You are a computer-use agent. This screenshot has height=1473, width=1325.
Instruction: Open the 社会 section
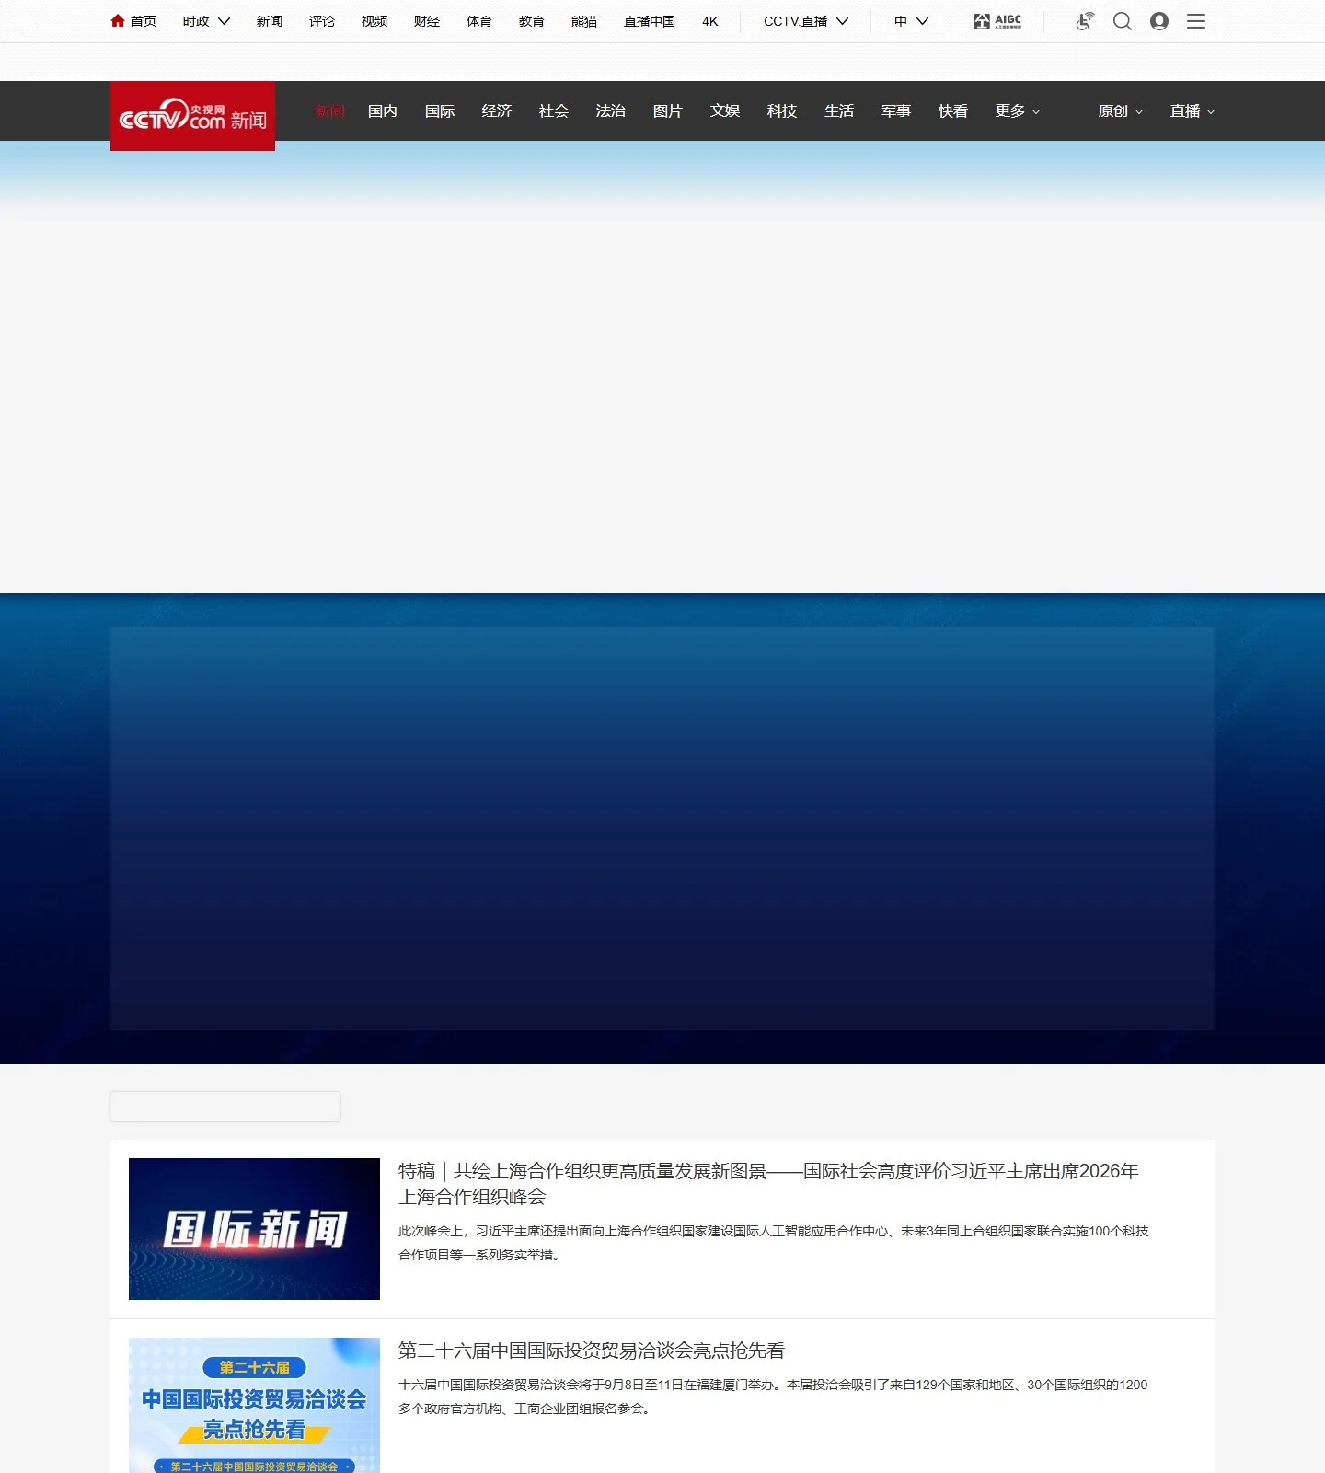554,111
